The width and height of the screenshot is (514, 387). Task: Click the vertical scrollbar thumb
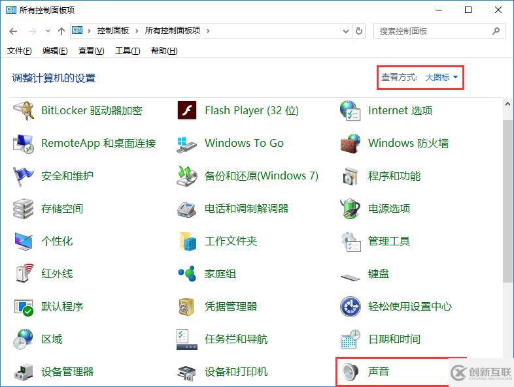tap(507, 201)
